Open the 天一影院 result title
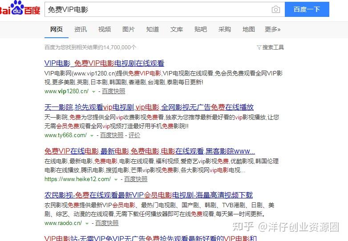The height and width of the screenshot is (241, 348). [149, 107]
